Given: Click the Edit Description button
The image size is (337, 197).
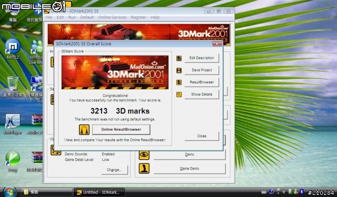Looking at the screenshot, I should (202, 58).
